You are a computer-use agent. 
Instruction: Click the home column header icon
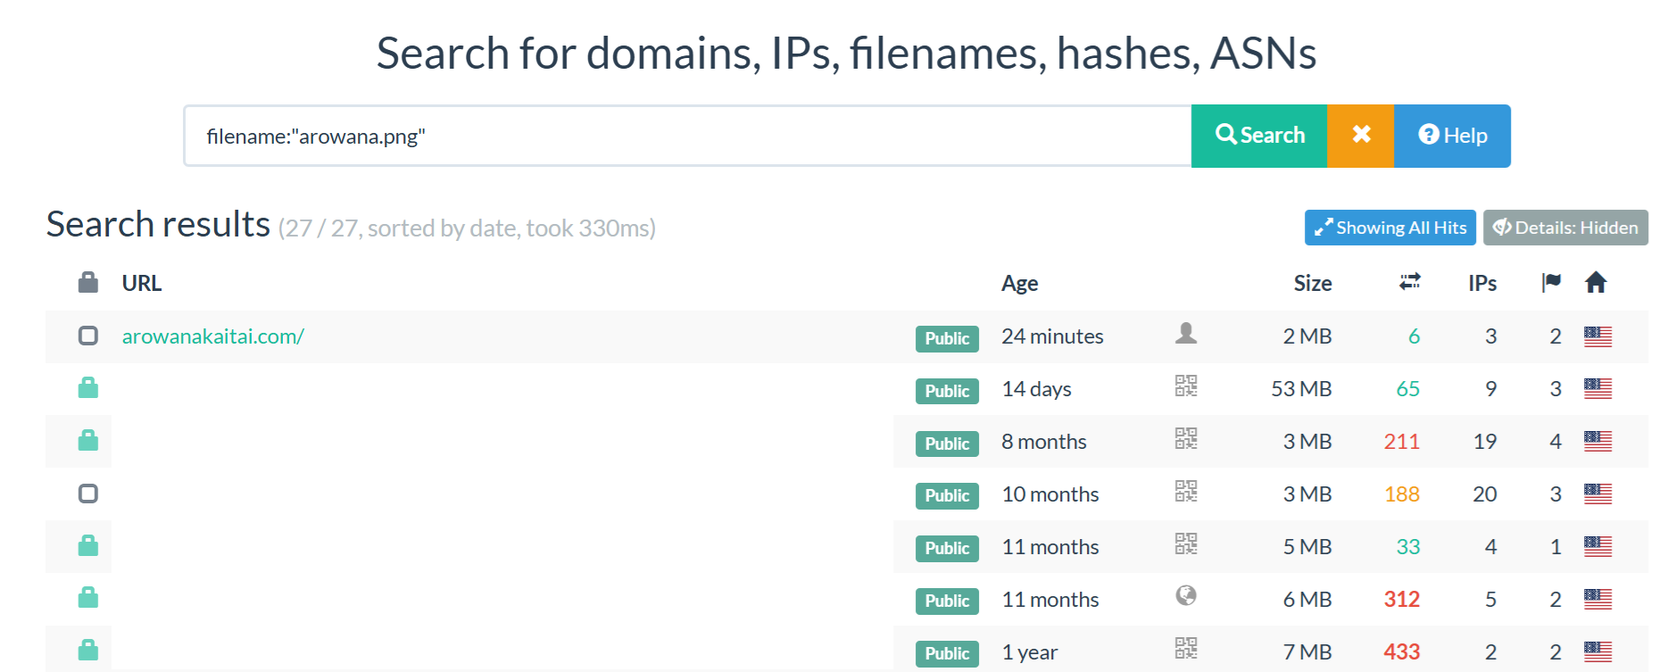point(1596,283)
